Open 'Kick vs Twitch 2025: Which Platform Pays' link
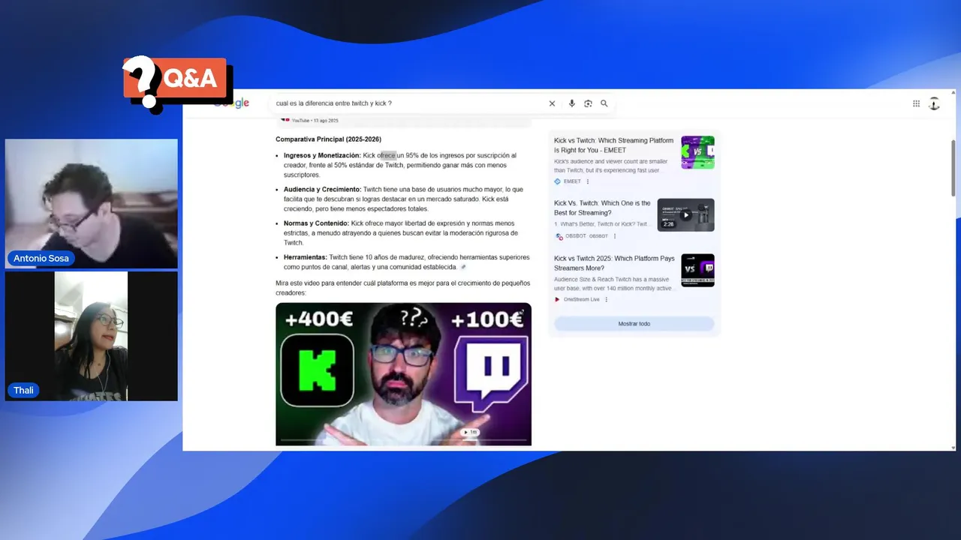The height and width of the screenshot is (540, 961). tap(614, 263)
